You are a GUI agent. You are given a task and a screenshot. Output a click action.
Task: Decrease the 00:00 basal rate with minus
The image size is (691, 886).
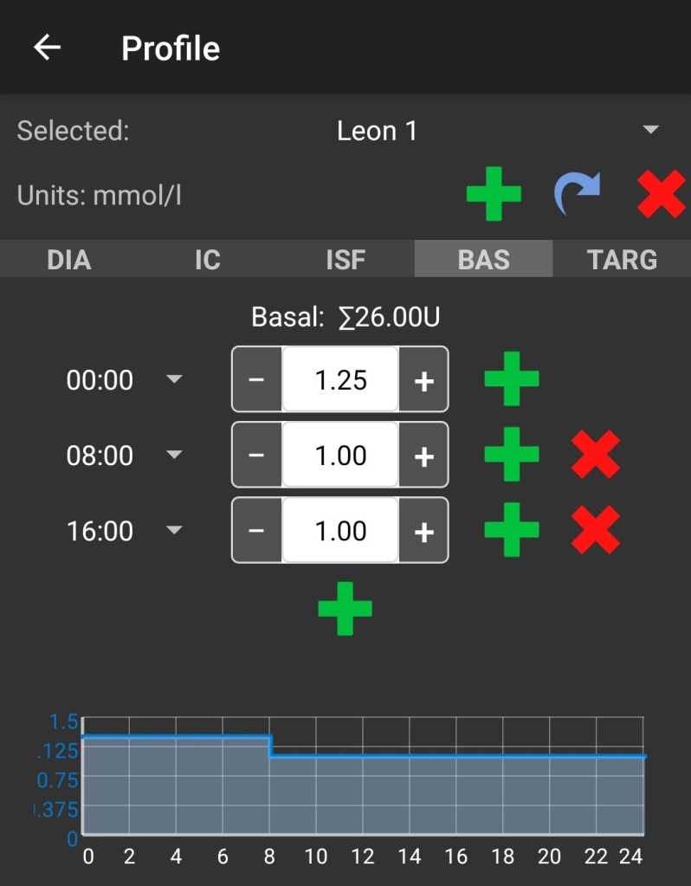point(257,380)
